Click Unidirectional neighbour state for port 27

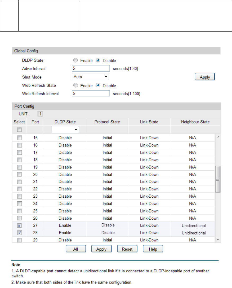pos(194,225)
